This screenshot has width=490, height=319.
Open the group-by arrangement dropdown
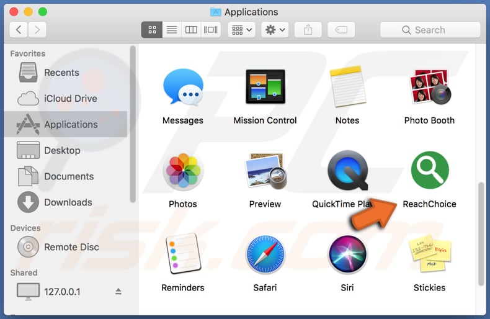click(x=241, y=30)
